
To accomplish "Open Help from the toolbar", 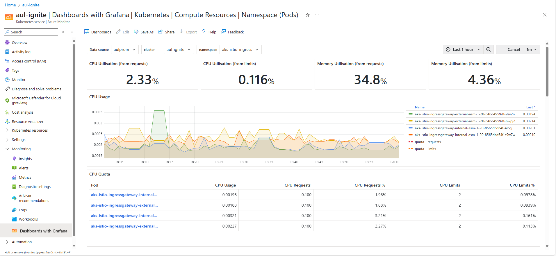I will (x=209, y=32).
